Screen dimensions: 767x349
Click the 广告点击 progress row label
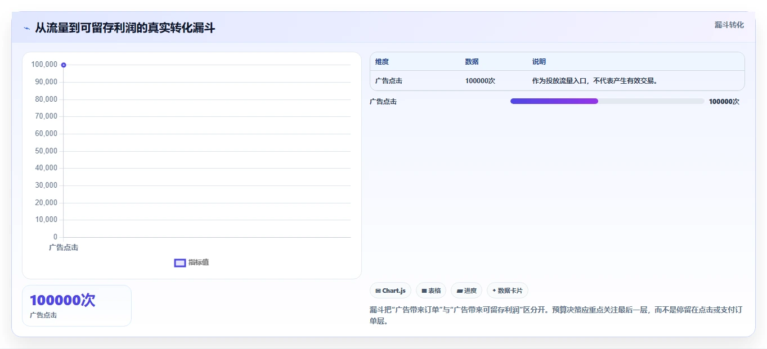[383, 102]
